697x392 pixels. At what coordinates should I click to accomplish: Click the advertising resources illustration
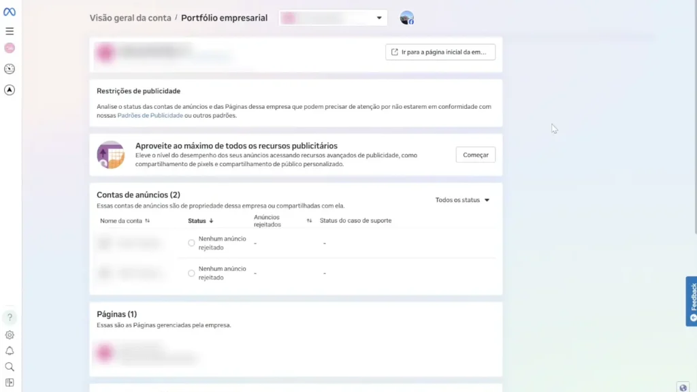click(x=111, y=154)
